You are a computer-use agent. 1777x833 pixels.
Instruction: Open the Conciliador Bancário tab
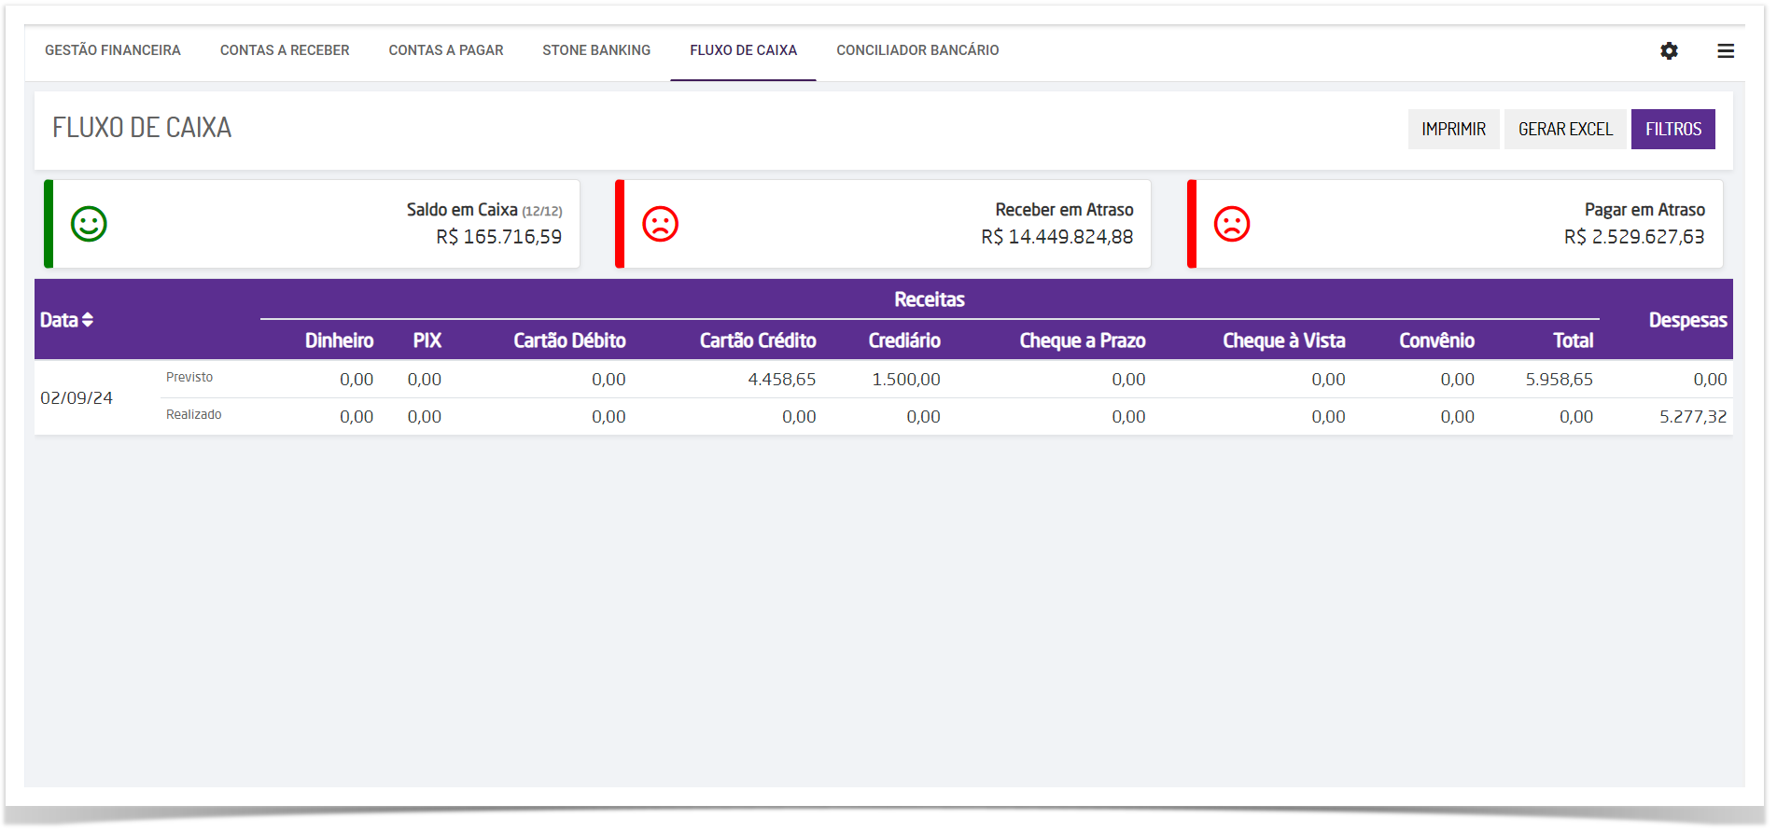coord(917,50)
